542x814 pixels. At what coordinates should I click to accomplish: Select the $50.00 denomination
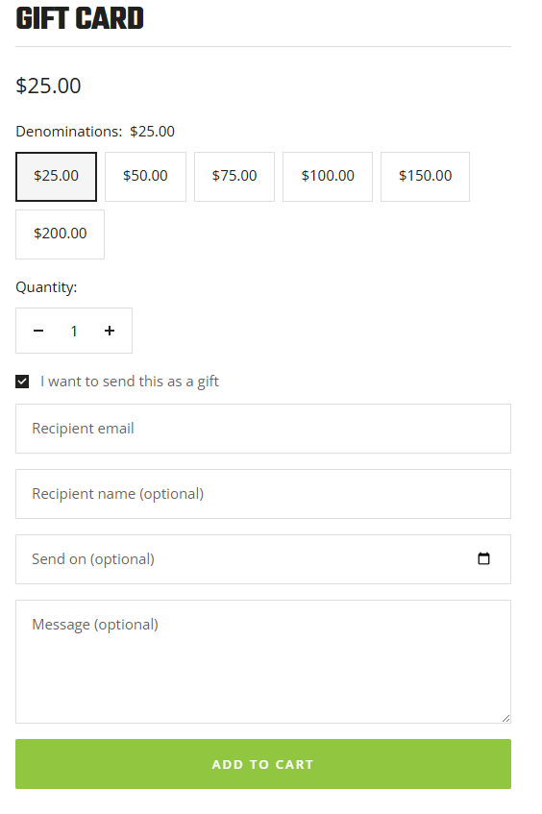pyautogui.click(x=145, y=177)
